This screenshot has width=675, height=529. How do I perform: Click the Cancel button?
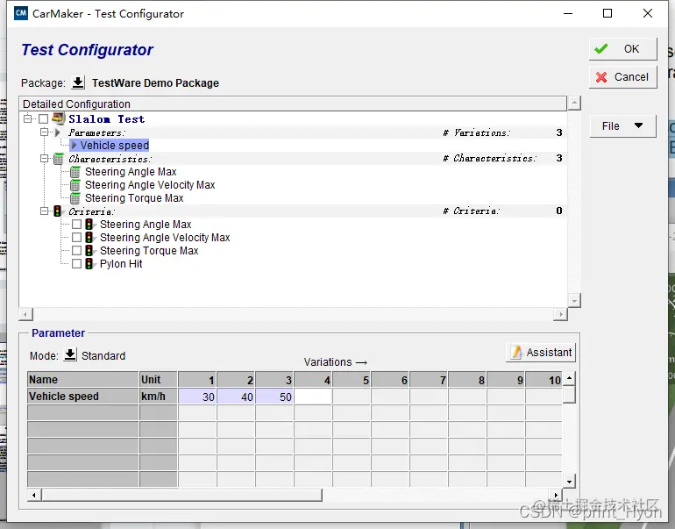(622, 77)
